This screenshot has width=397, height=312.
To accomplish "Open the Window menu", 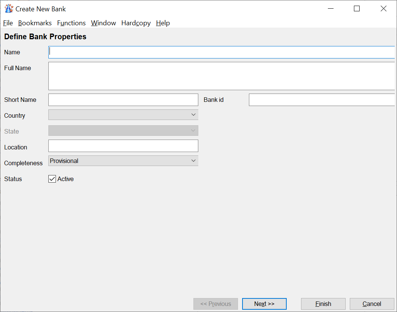I will [103, 23].
